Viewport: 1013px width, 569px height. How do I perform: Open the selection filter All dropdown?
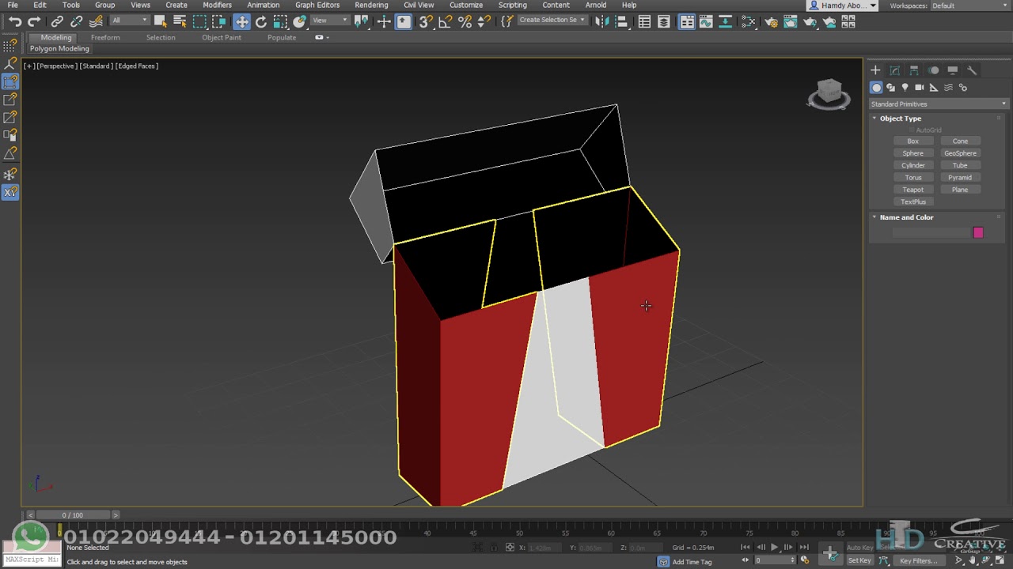click(x=129, y=21)
